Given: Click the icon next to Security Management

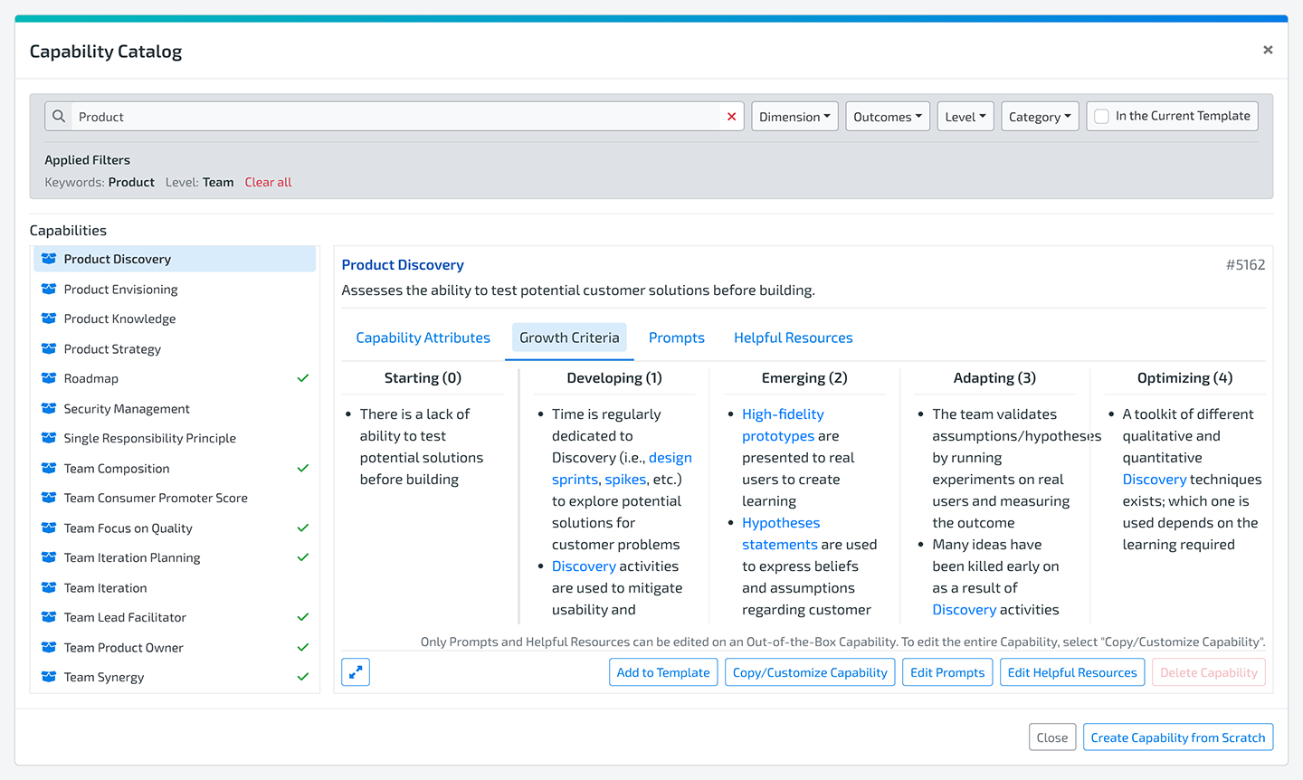Looking at the screenshot, I should [49, 409].
